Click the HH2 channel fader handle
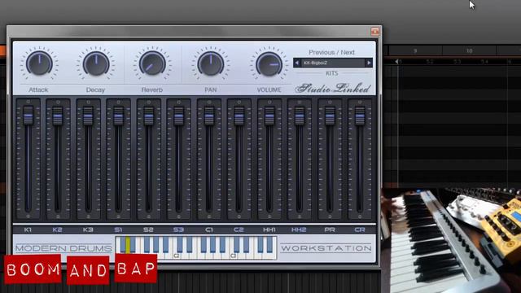This screenshot has width=521, height=293. point(300,116)
